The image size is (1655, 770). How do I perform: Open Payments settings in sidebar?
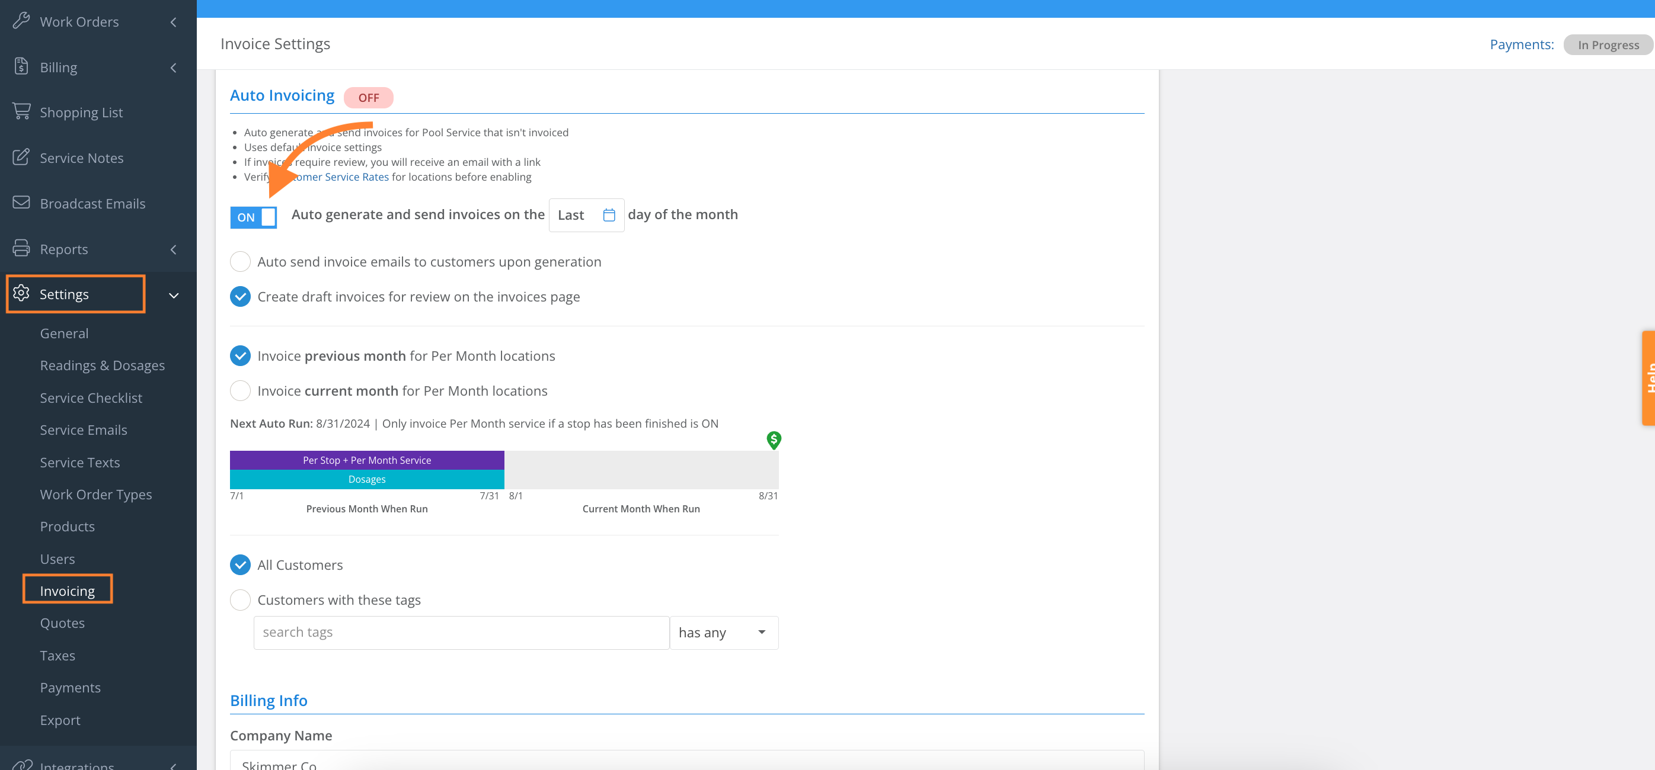point(70,688)
